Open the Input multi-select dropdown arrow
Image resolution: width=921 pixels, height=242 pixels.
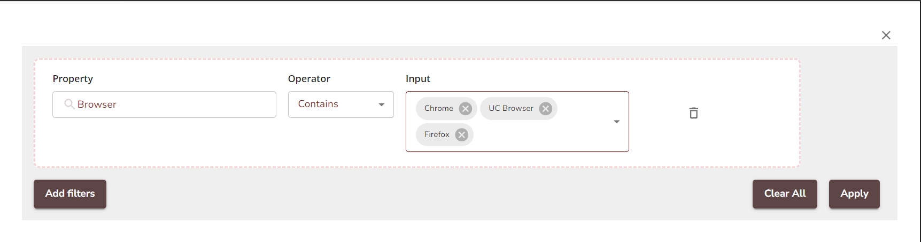616,122
